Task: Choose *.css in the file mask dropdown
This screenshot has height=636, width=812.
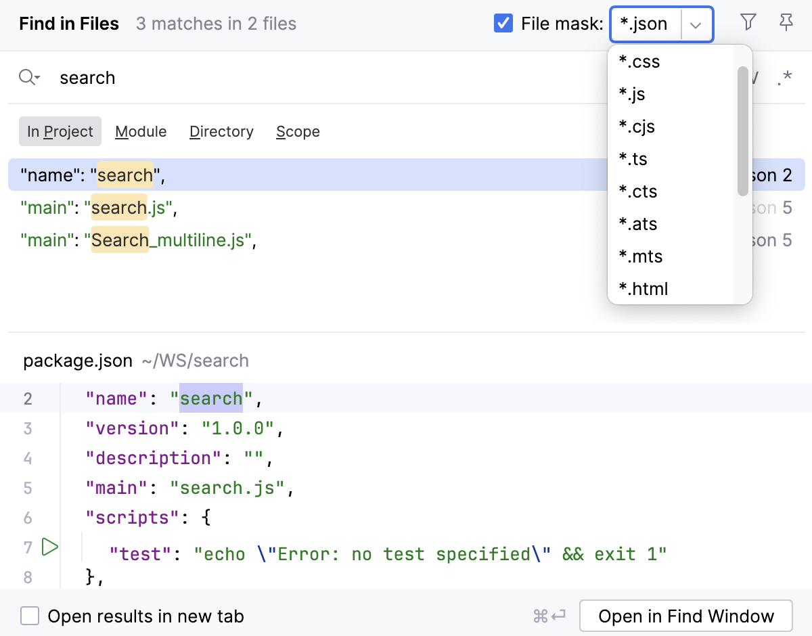Action: 639,62
